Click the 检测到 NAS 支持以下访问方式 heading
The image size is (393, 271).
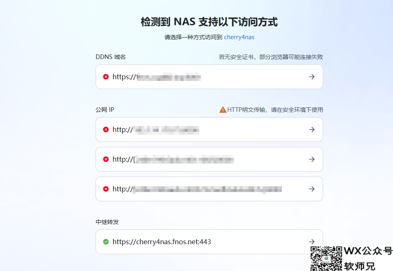tap(209, 22)
